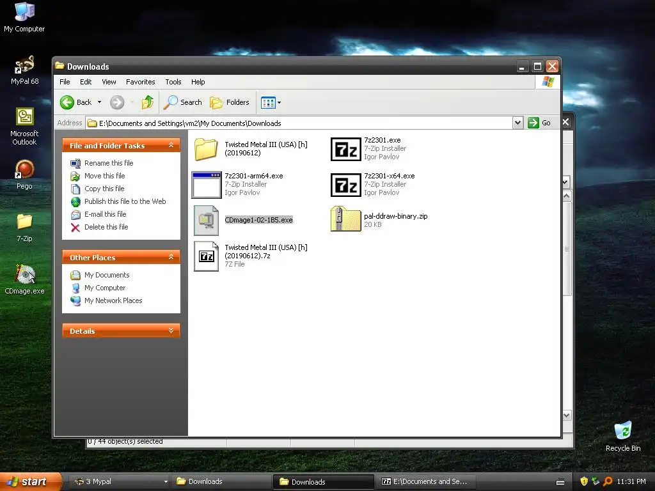Click the pal-ddraw-binary.zip filename text
The width and height of the screenshot is (655, 491).
coord(395,216)
